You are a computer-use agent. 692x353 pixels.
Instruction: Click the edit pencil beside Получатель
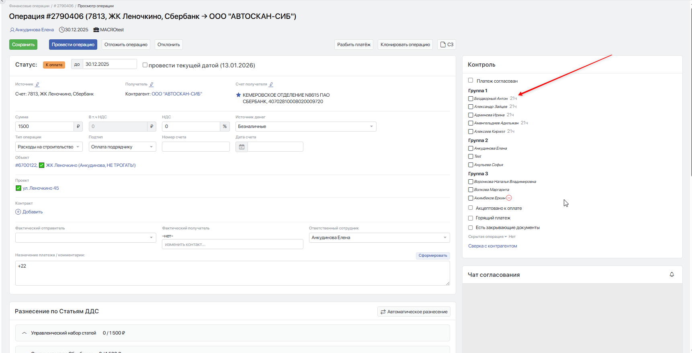[x=152, y=84]
